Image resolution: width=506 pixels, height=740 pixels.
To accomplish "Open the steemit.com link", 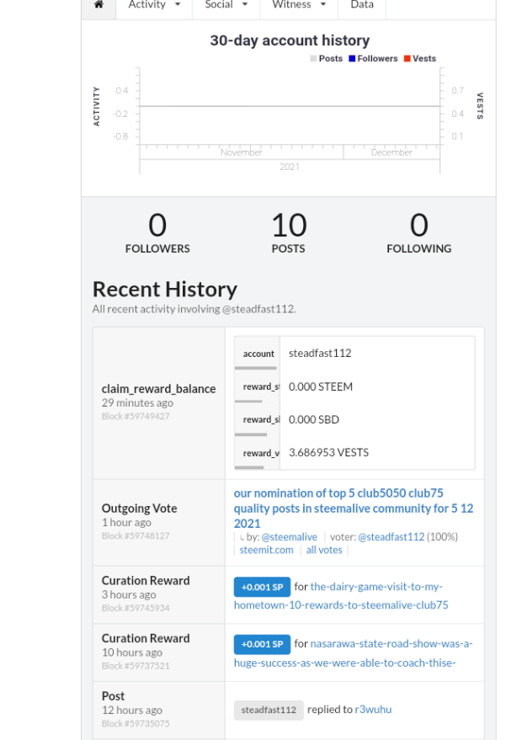I will [x=266, y=551].
